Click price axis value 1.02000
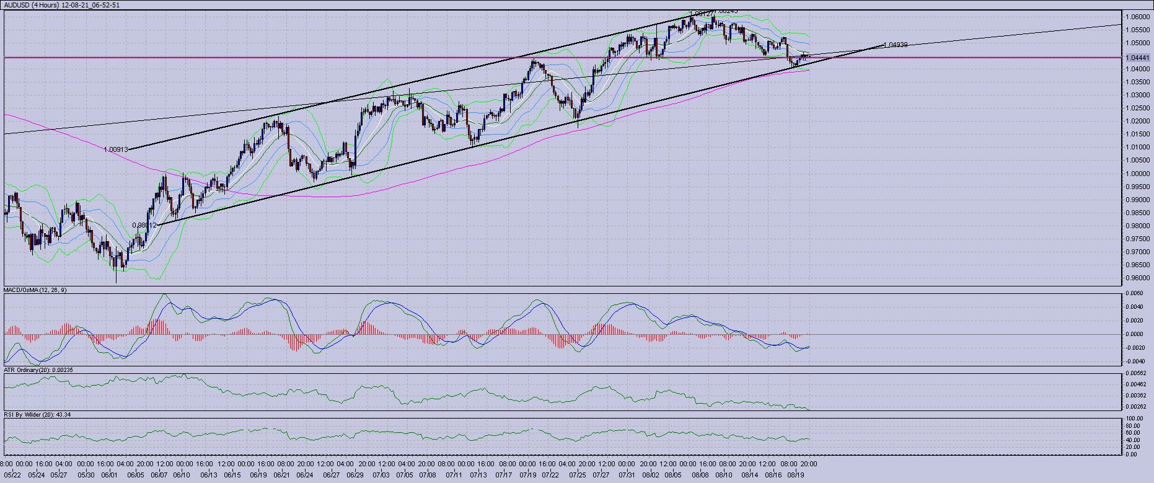The width and height of the screenshot is (1154, 483). [1139, 121]
